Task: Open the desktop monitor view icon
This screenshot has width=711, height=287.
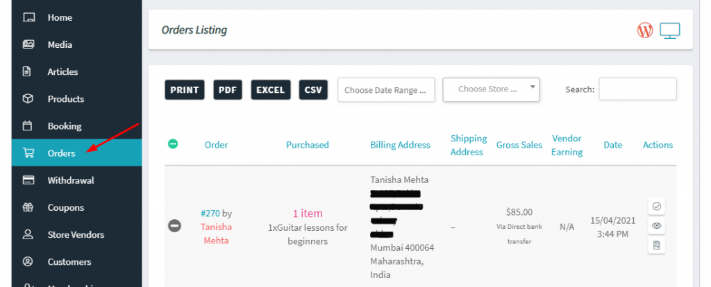Action: [x=670, y=31]
